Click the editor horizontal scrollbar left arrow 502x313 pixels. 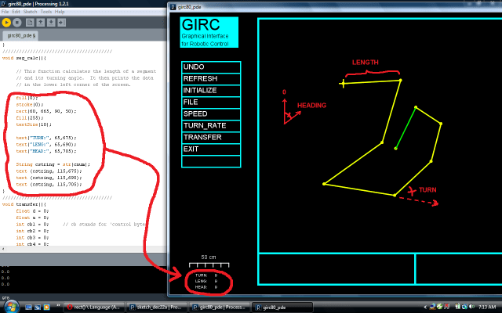point(3,249)
